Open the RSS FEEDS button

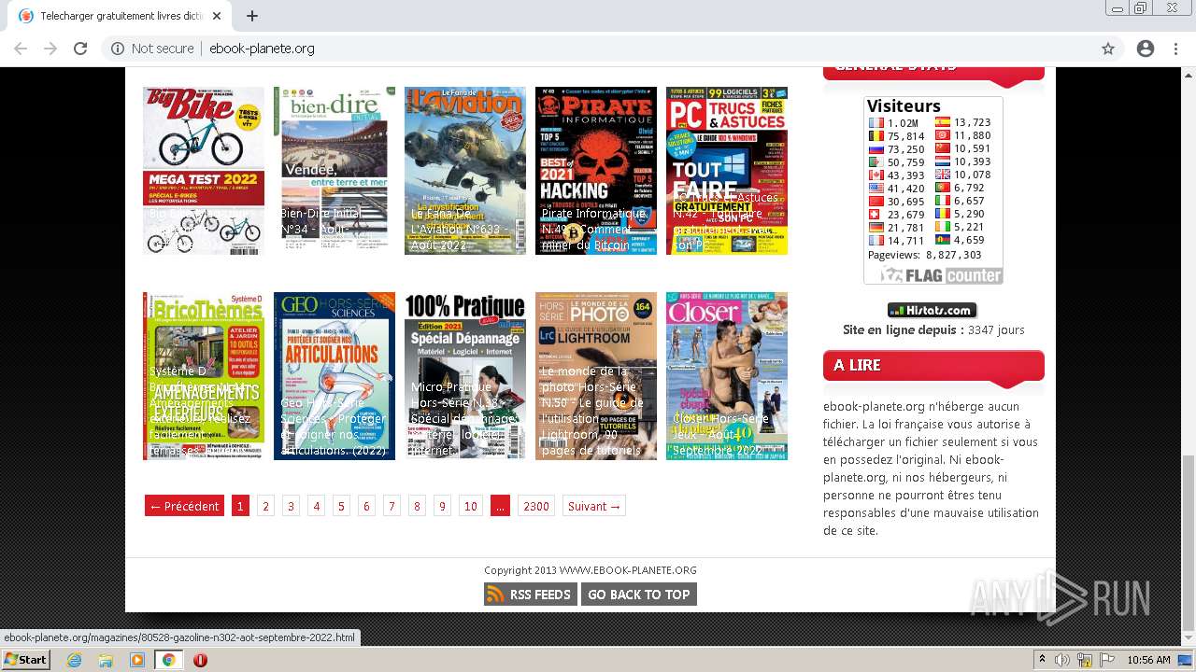530,595
